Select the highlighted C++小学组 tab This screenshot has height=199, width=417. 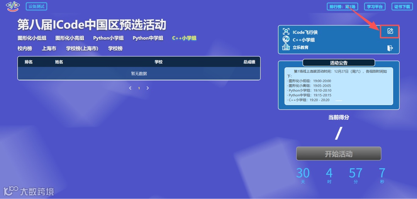tap(184, 38)
